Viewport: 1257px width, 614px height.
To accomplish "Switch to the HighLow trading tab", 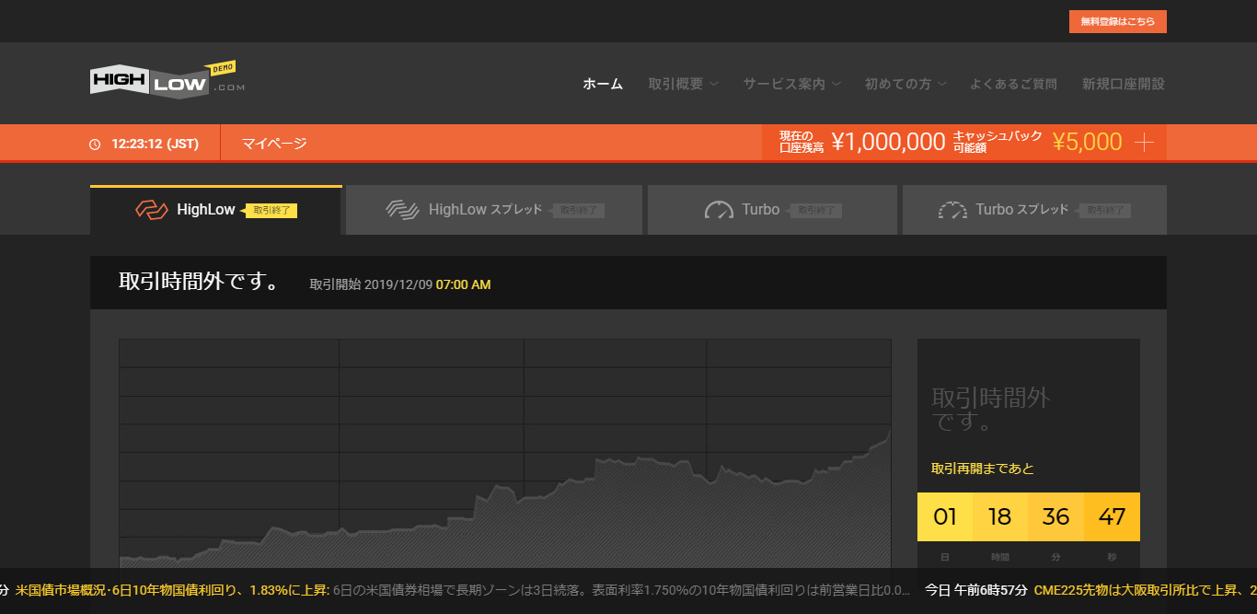I will click(216, 210).
